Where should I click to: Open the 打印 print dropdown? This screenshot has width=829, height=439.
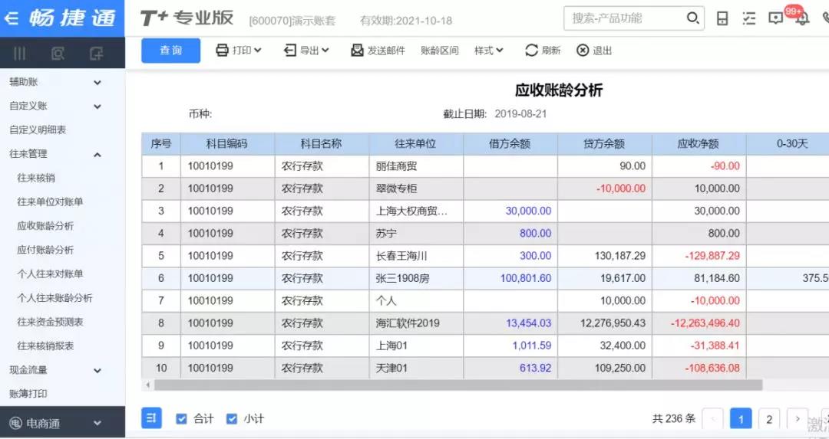pos(239,51)
